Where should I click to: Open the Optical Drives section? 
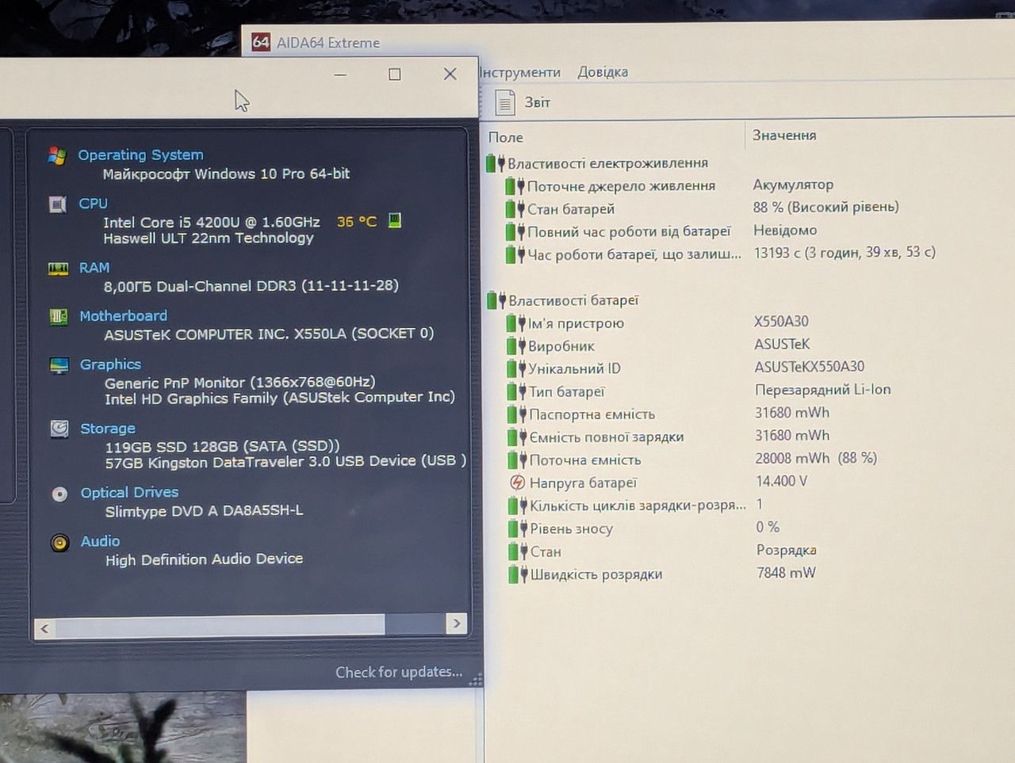coord(129,493)
